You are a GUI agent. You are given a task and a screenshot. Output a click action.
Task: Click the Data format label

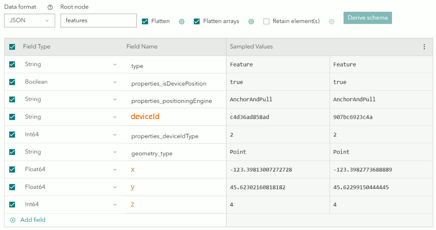(x=20, y=7)
